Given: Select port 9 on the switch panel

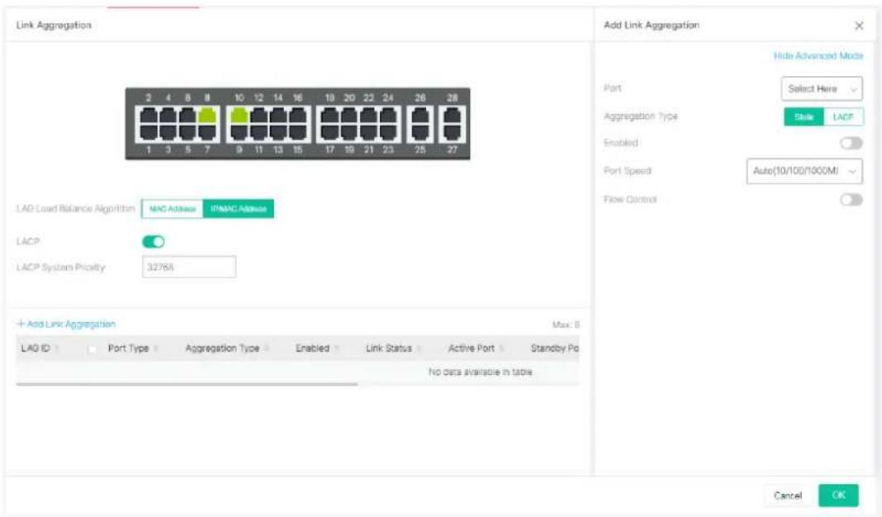Looking at the screenshot, I should pyautogui.click(x=239, y=132).
